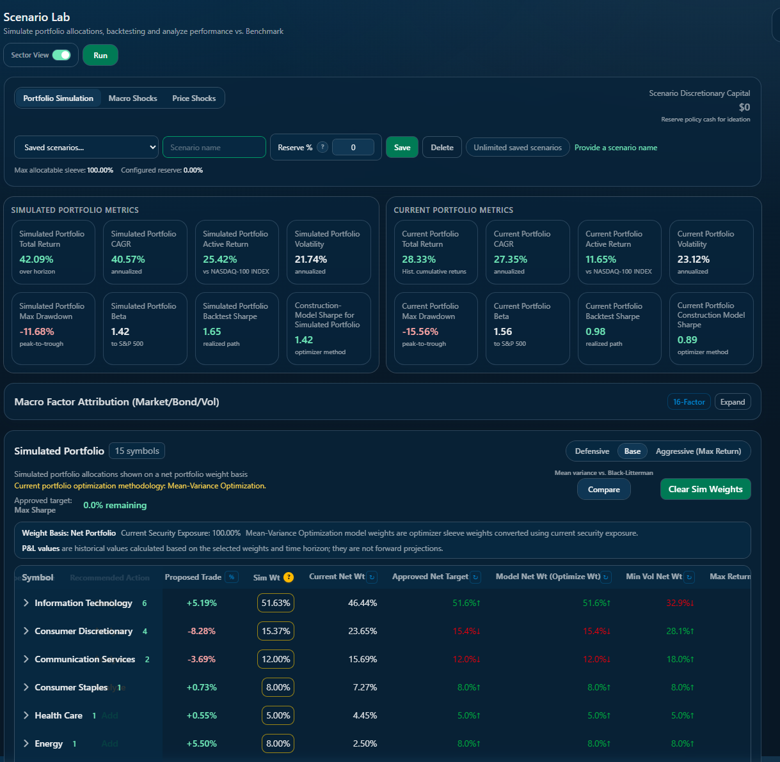Click Communication Services min vol 18.0%
This screenshot has width=780, height=762.
pos(680,659)
